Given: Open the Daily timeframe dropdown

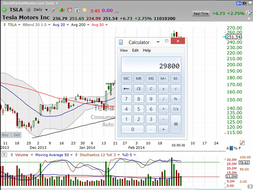Looking at the screenshot, I should click(46, 10).
